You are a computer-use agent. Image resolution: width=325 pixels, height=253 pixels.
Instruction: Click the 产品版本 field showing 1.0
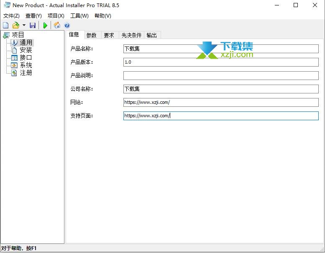pos(221,62)
